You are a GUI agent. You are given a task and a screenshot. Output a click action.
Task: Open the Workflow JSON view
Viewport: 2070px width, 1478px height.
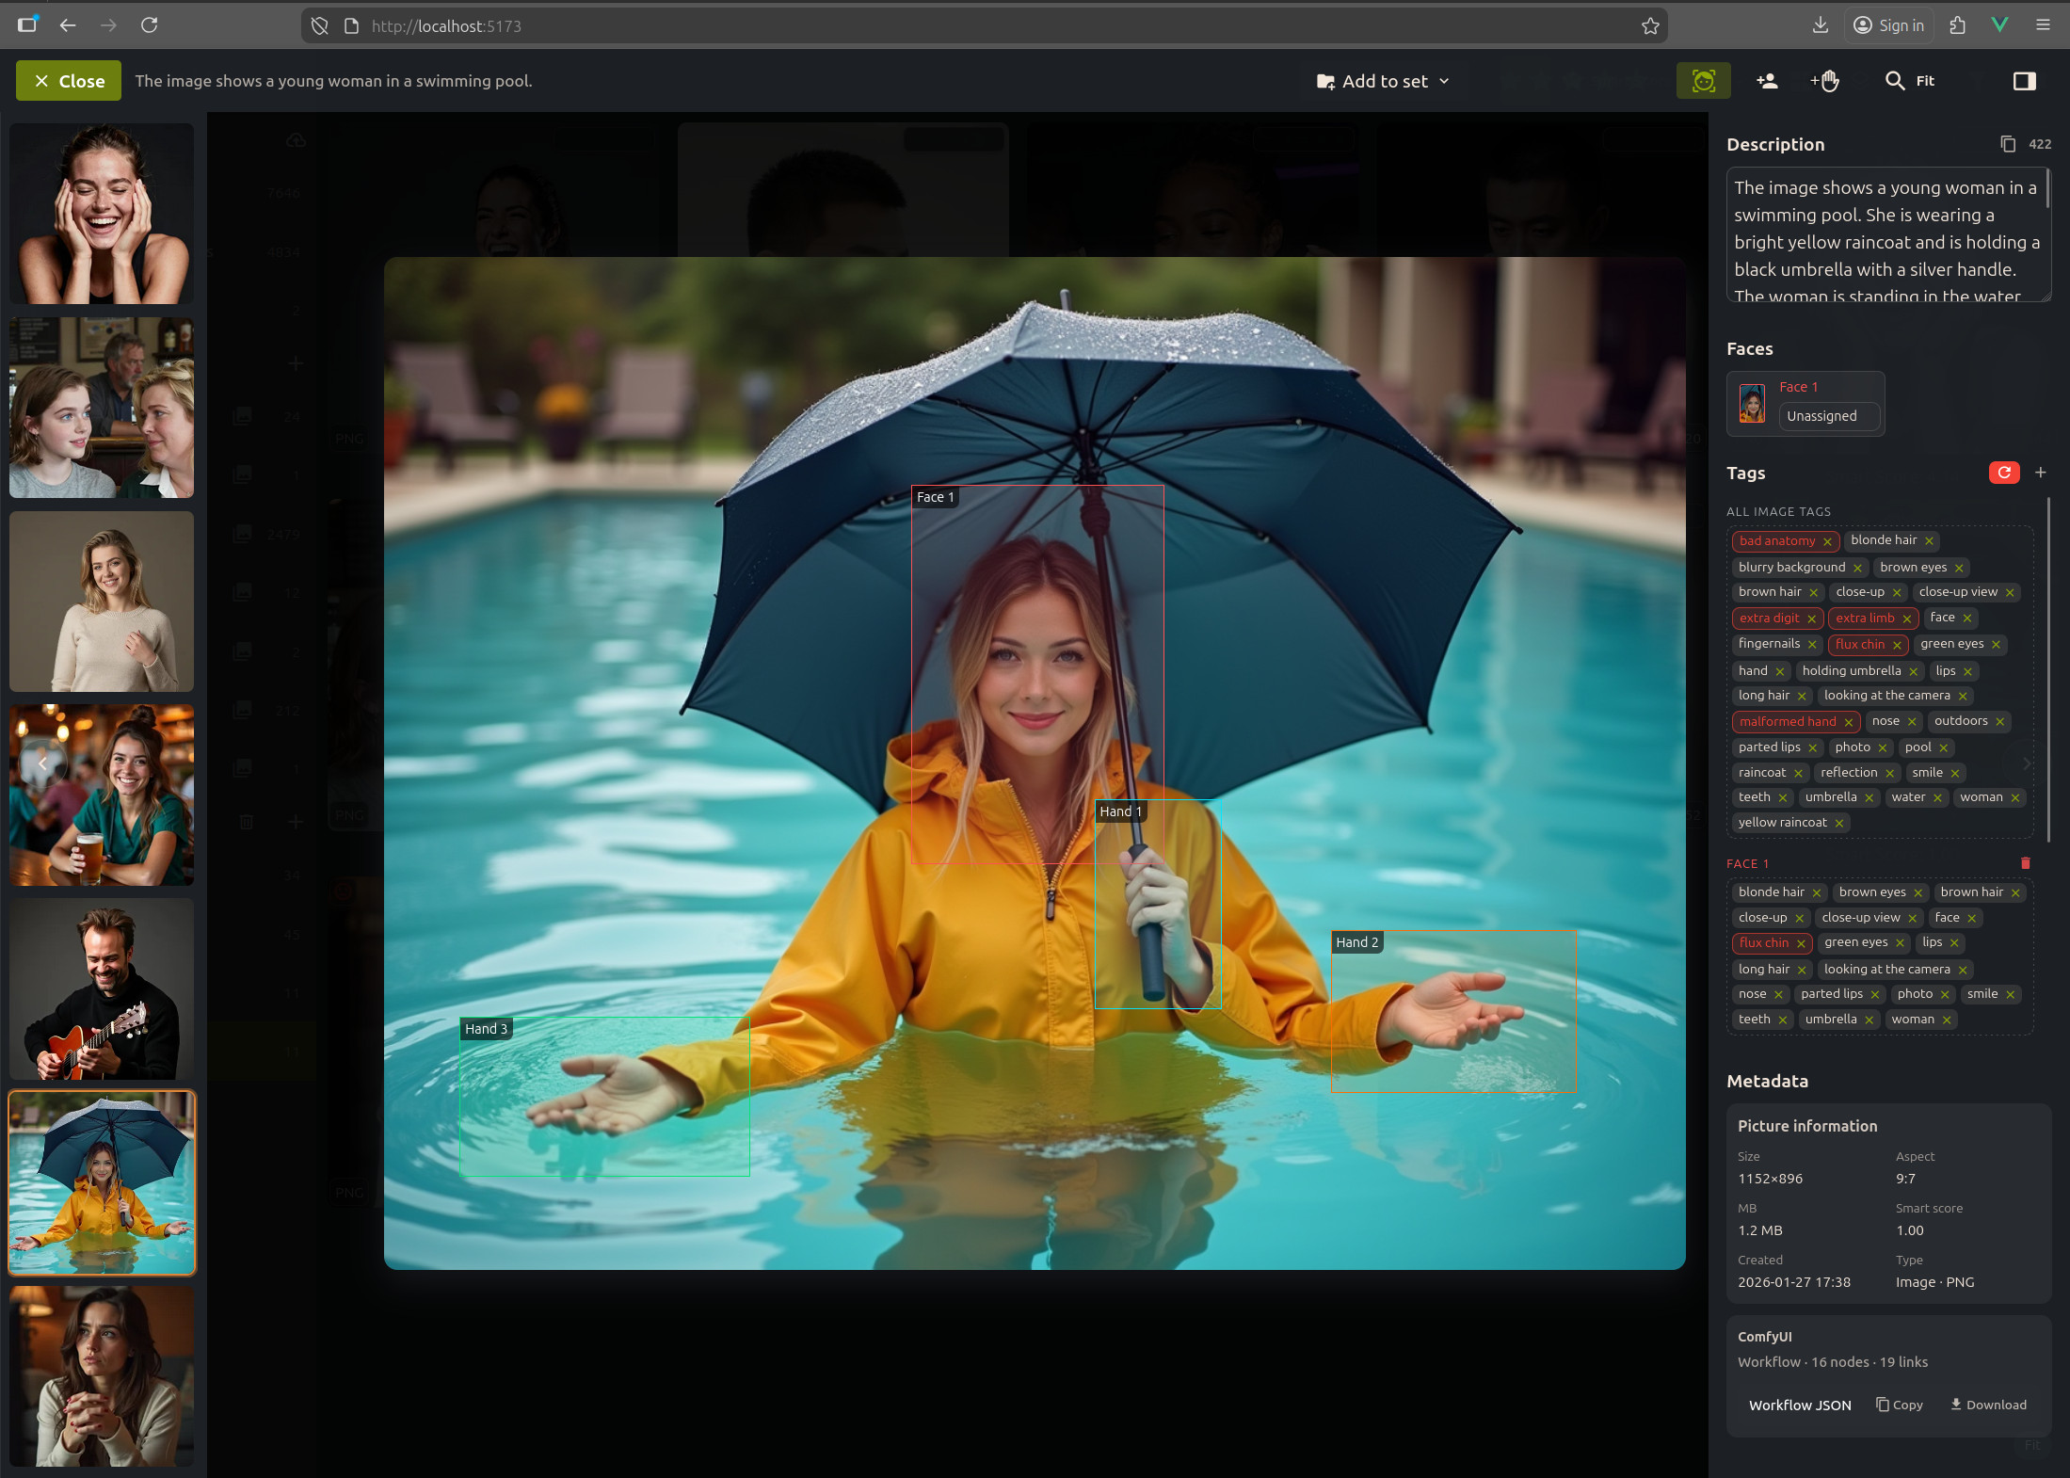1799,1405
